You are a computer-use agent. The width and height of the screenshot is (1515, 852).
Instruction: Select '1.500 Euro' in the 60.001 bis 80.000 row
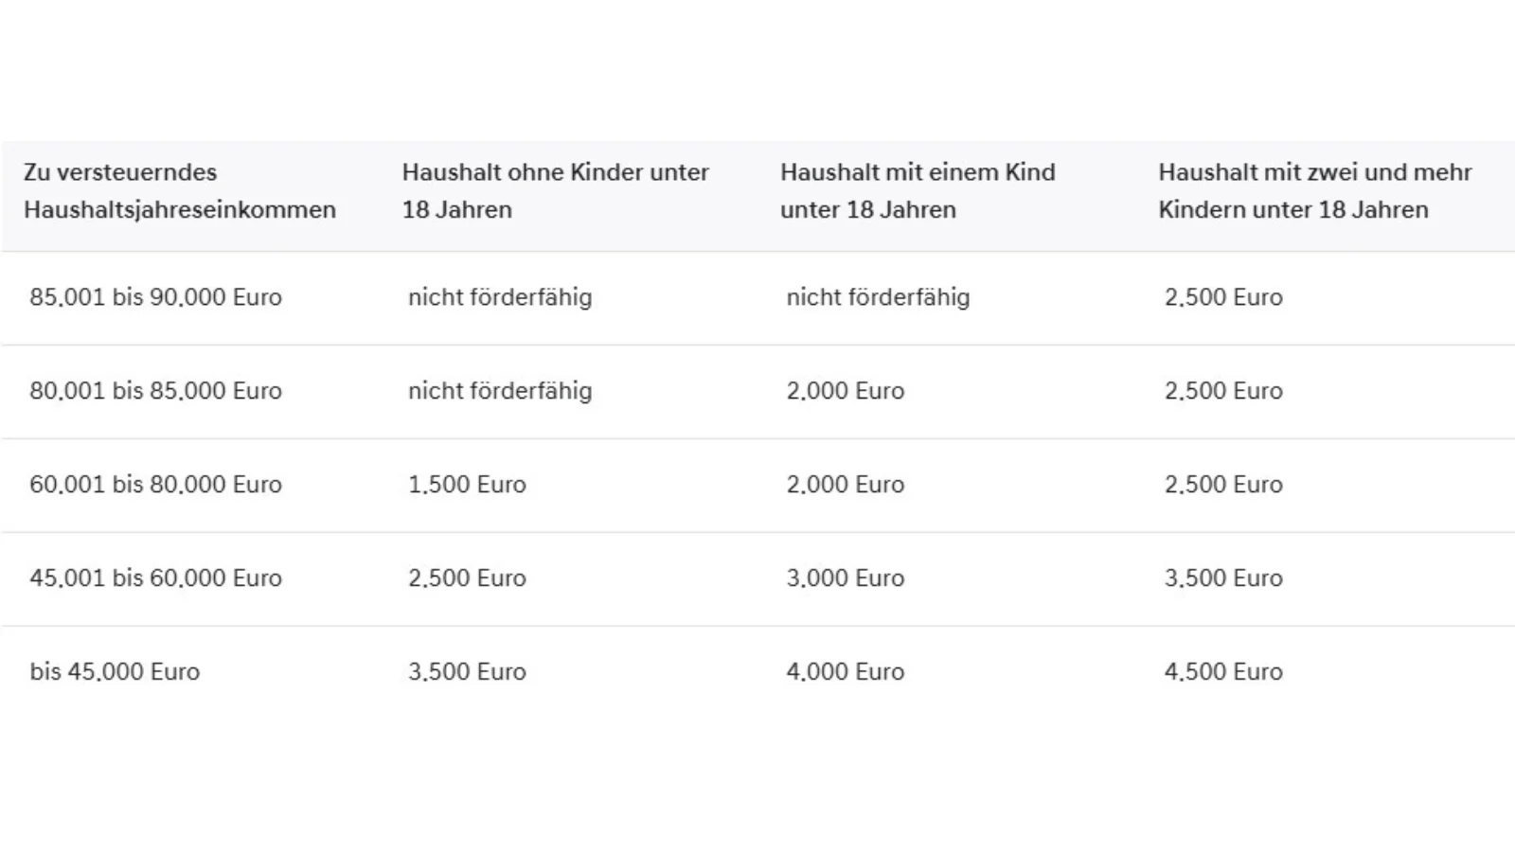pyautogui.click(x=467, y=485)
